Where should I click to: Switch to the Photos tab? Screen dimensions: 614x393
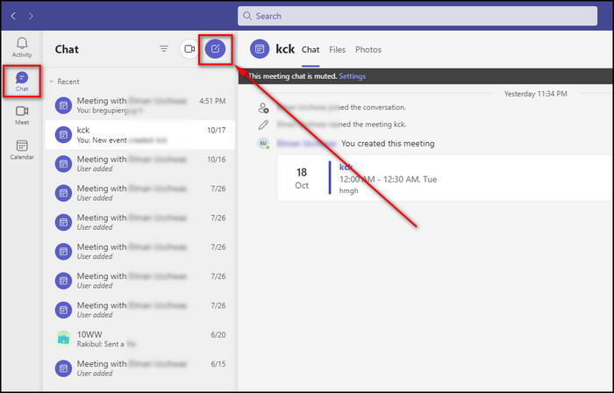pyautogui.click(x=368, y=50)
